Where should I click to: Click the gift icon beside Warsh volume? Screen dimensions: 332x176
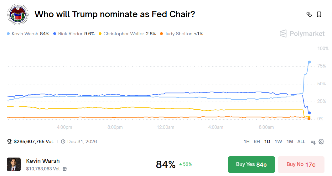point(65,169)
